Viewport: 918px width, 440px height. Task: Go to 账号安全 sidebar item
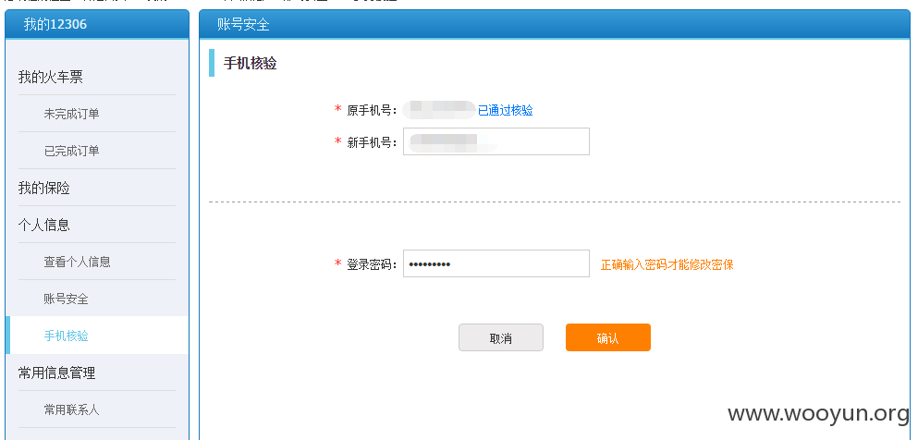pos(67,299)
